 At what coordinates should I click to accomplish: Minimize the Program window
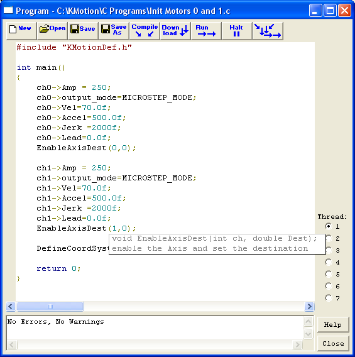tap(315, 11)
